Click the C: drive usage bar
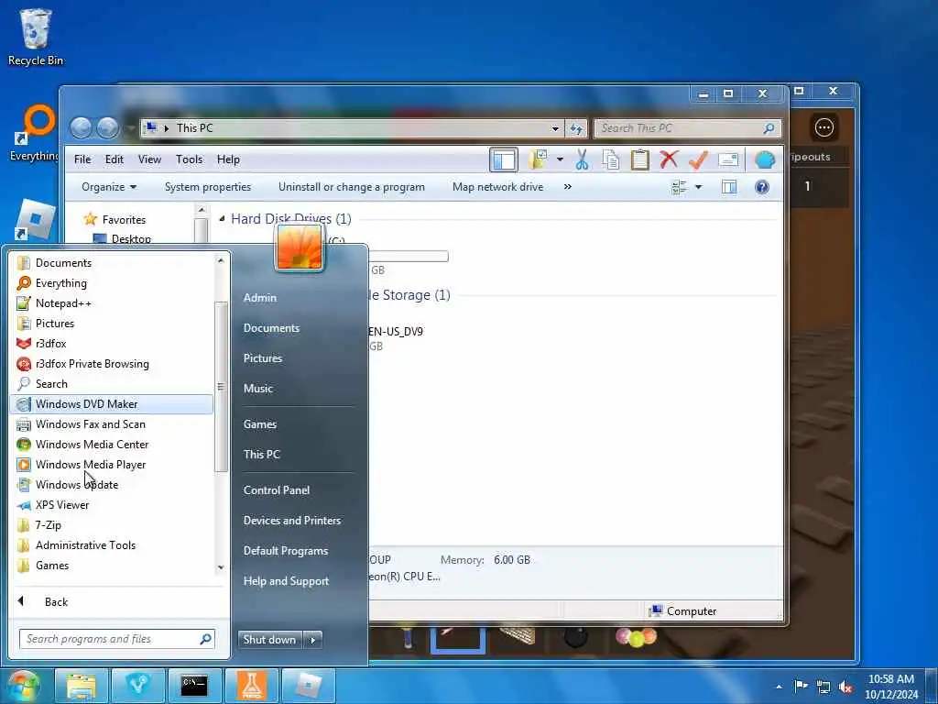The image size is (938, 704). coord(408,257)
